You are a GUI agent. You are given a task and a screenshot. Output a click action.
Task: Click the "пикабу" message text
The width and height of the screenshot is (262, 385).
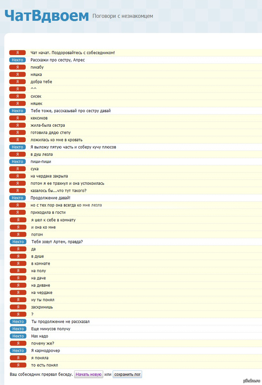pos(37,67)
